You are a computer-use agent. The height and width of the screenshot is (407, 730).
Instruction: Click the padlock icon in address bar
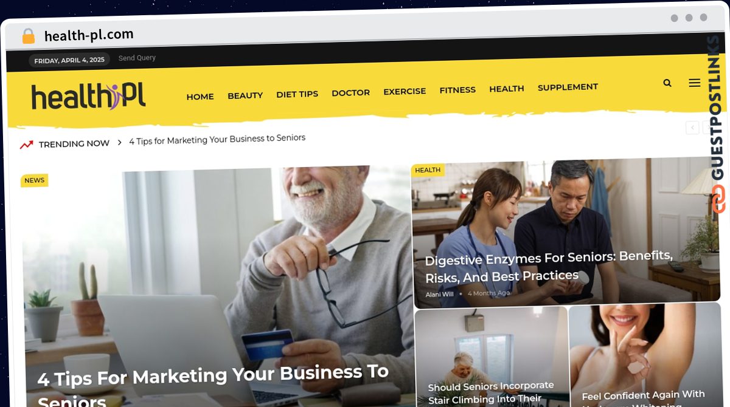pos(28,36)
